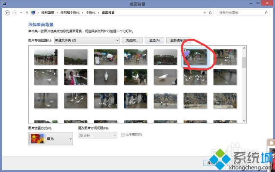Select the last thumbnail in row one
The height and width of the screenshot is (172, 275).
[x=225, y=57]
